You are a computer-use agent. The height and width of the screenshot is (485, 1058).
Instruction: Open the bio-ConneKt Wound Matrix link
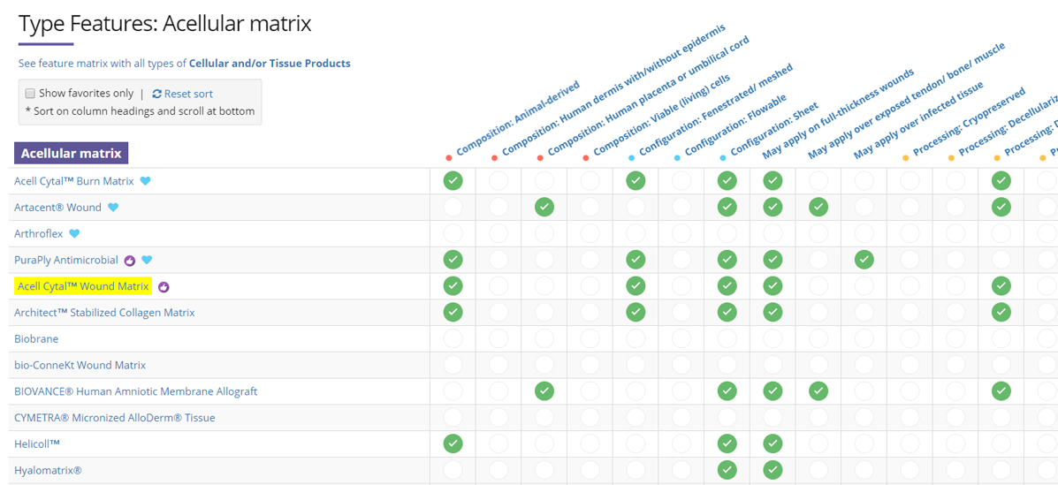[80, 365]
